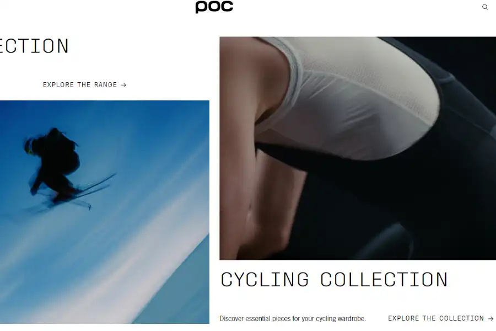Click the blue skier photo
This screenshot has width=496, height=331.
(104, 212)
